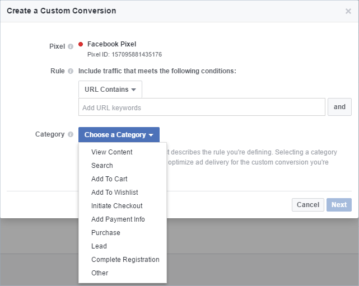Viewport: 359px width, 286px height.
Task: Pick Initiate Checkout category
Action: coord(123,206)
